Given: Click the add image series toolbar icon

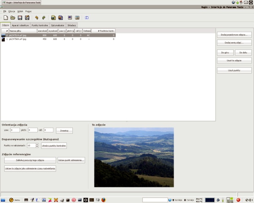Looking at the screenshot, I should (61, 18).
